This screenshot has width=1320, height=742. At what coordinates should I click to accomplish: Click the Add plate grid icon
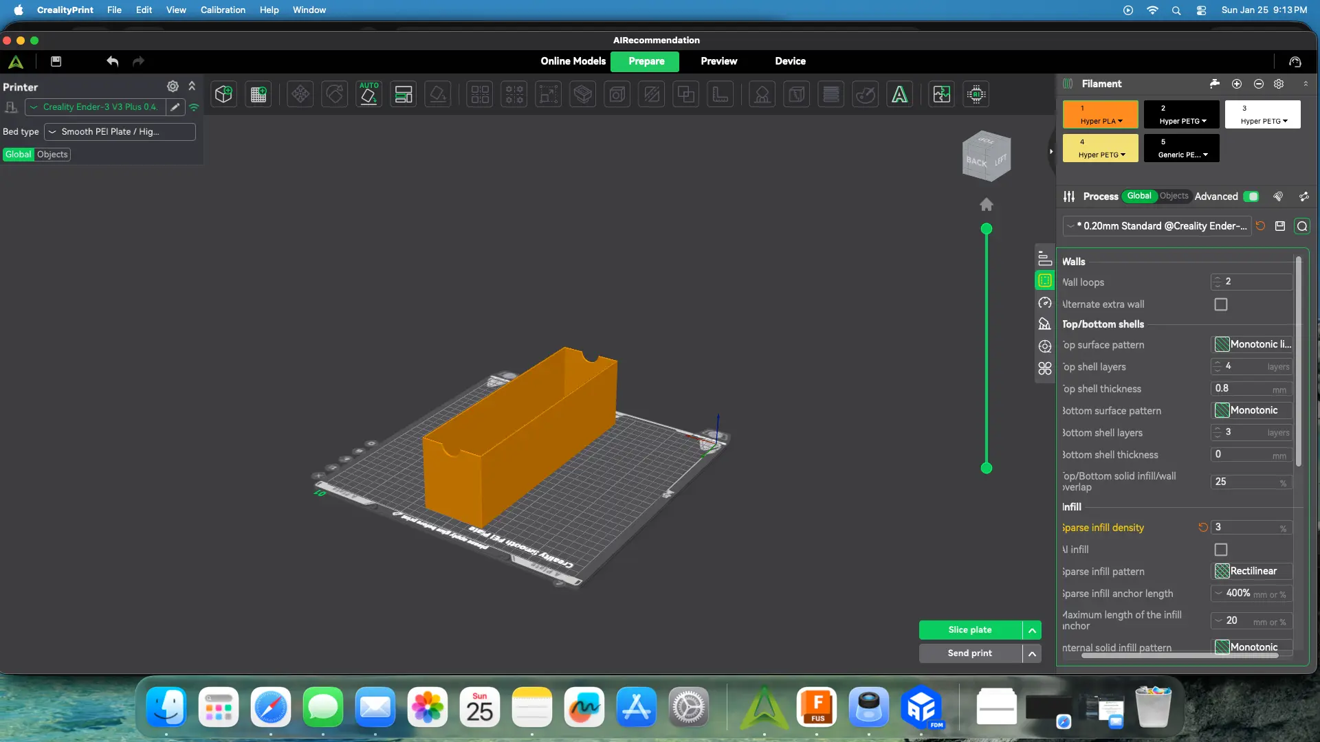(x=258, y=94)
